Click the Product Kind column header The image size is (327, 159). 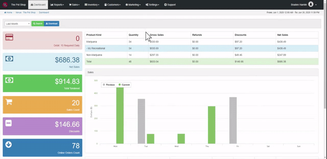[94, 35]
